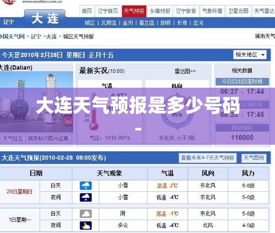Click the 4-5级 wind force cell
Viewport: 275px width, 233px height.
point(249,225)
